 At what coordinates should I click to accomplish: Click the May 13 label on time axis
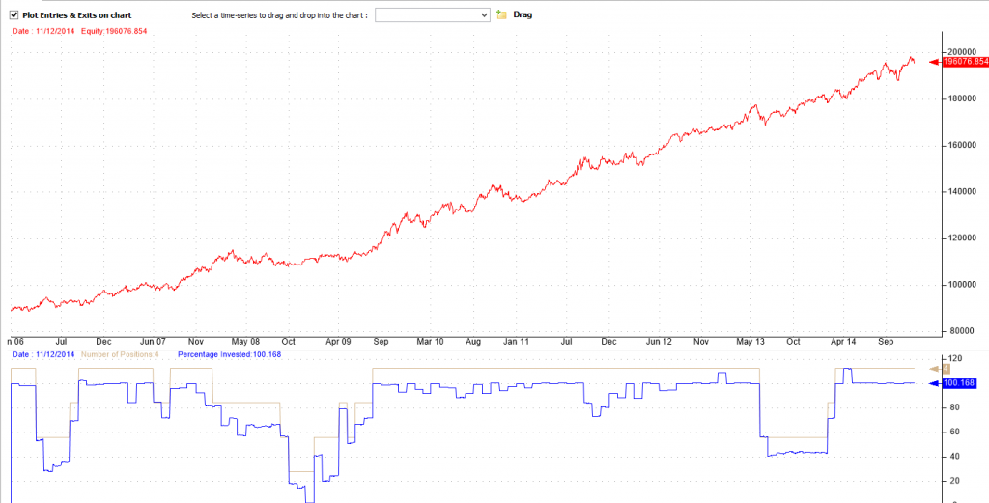coord(749,342)
